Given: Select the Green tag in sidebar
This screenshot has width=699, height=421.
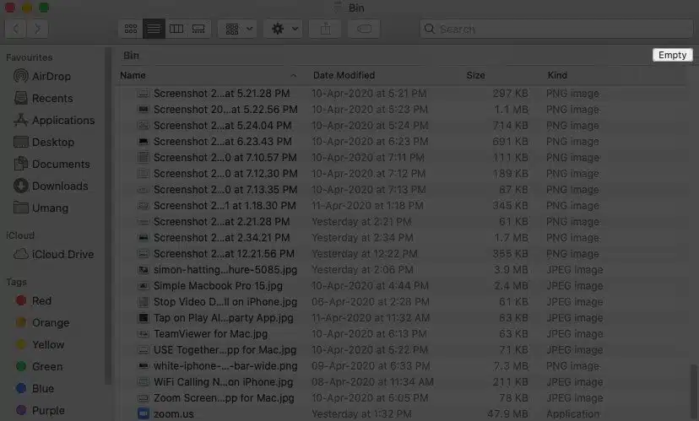Looking at the screenshot, I should pyautogui.click(x=39, y=367).
